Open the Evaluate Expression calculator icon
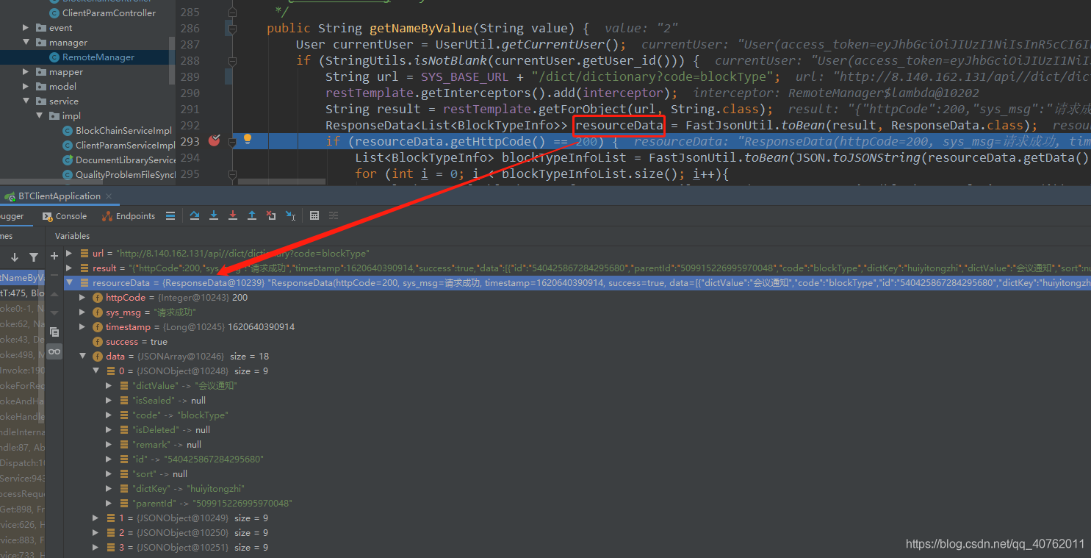 [314, 215]
